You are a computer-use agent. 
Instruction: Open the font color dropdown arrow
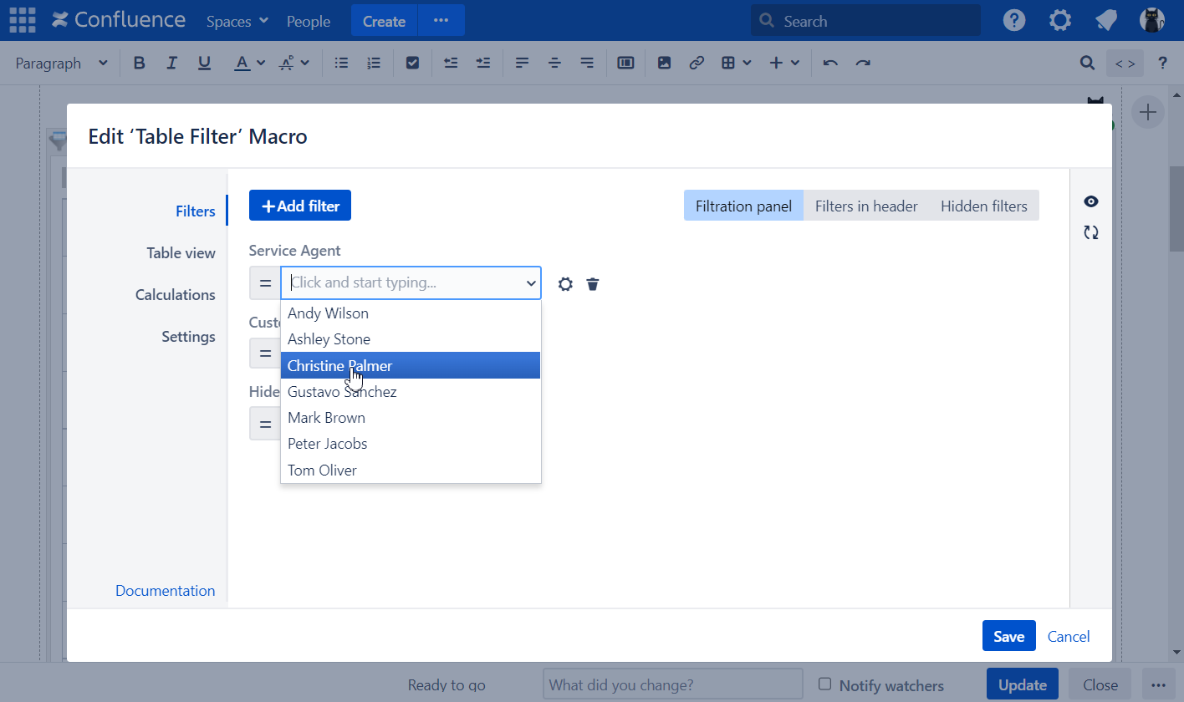(259, 63)
